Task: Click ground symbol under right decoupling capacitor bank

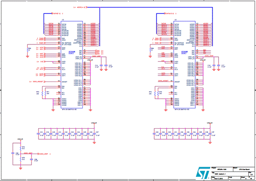Action: [x=210, y=143]
